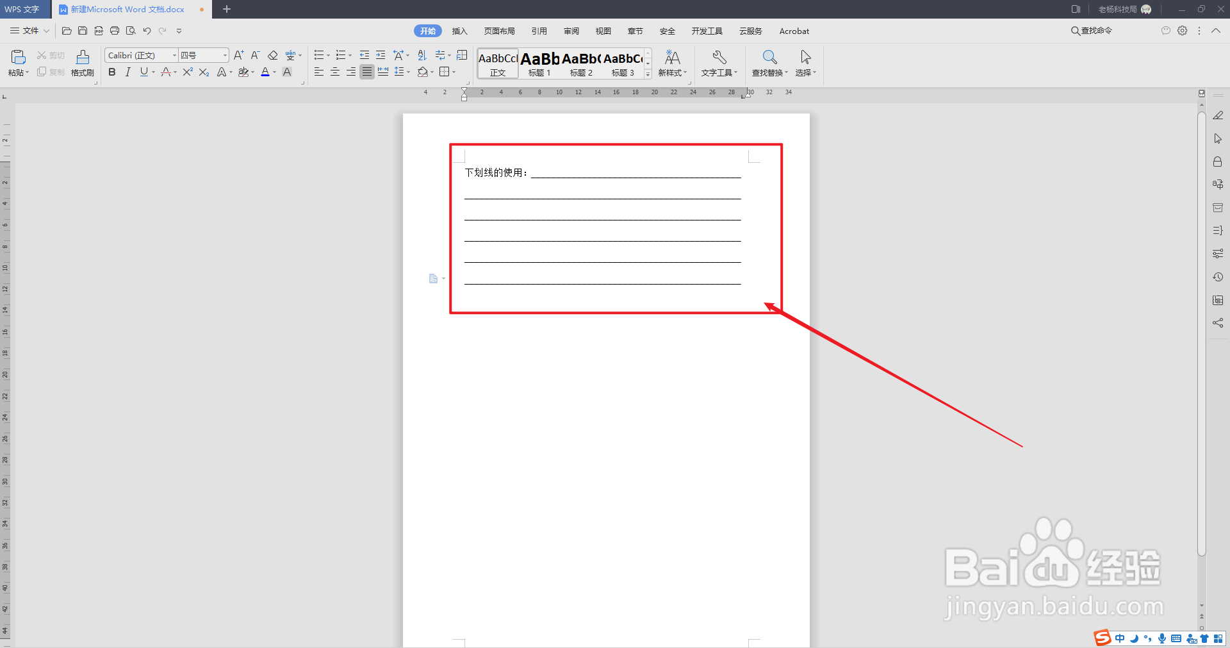Image resolution: width=1230 pixels, height=648 pixels.
Task: Click the lock icon in right sidebar
Action: (1218, 162)
